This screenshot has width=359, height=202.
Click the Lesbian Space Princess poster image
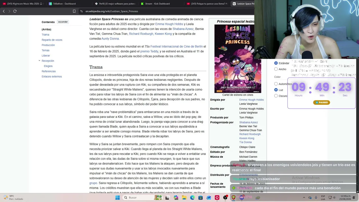point(238,59)
